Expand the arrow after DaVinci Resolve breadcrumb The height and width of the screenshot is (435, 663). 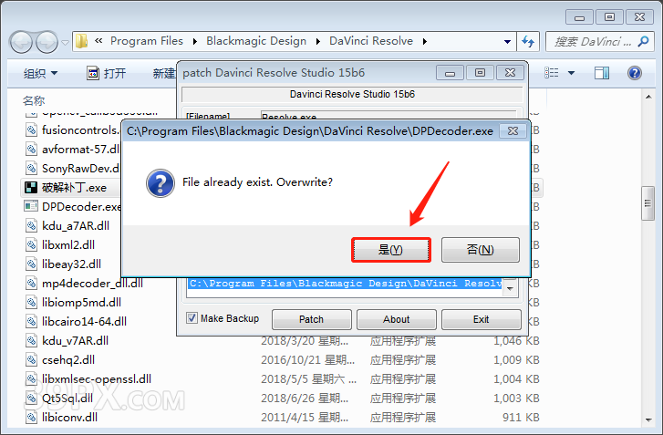(x=425, y=41)
